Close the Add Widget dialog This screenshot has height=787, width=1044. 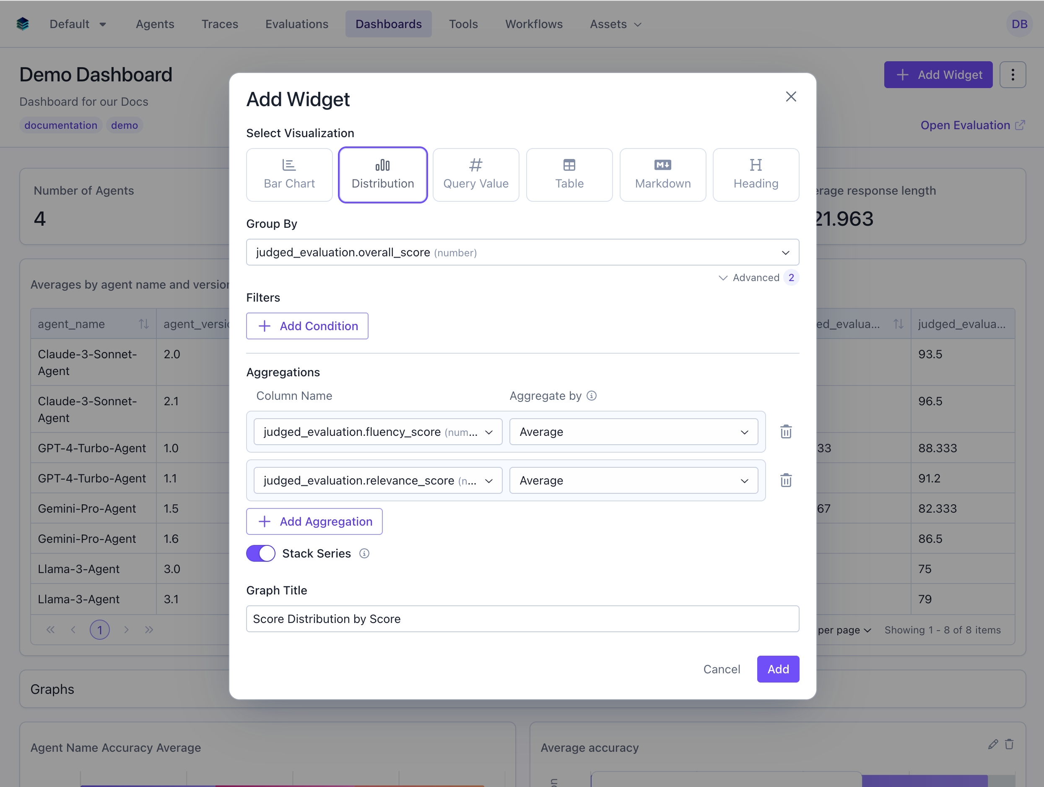point(791,96)
